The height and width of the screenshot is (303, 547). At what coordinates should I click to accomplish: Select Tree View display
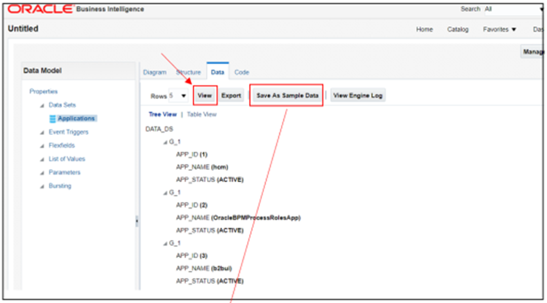point(162,115)
